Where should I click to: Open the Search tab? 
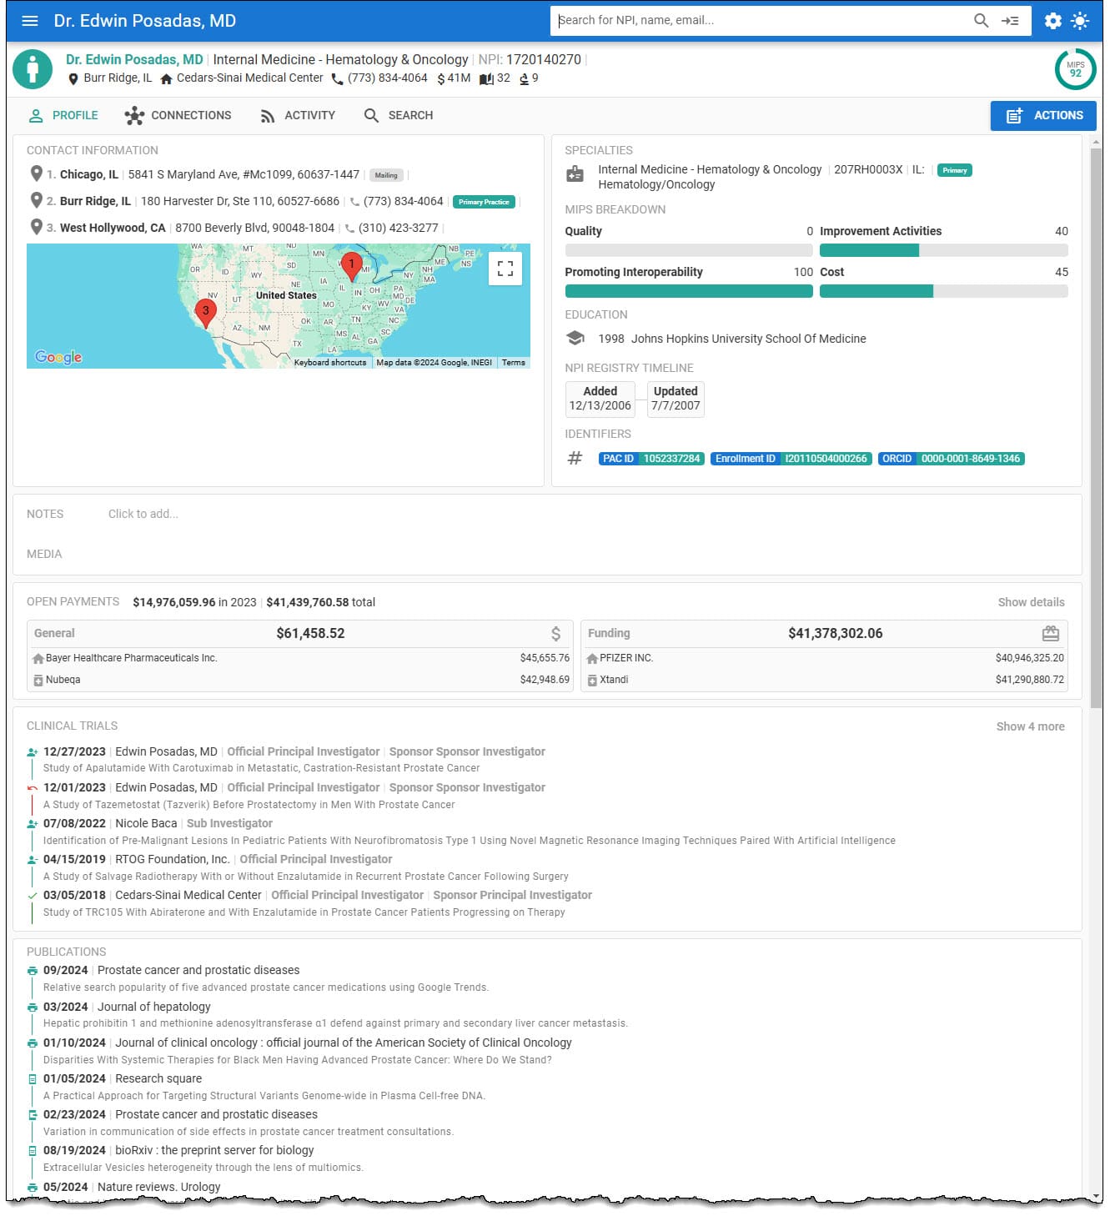[x=399, y=115]
